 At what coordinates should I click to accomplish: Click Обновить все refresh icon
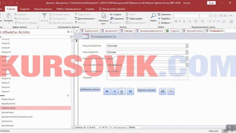click(x=104, y=16)
